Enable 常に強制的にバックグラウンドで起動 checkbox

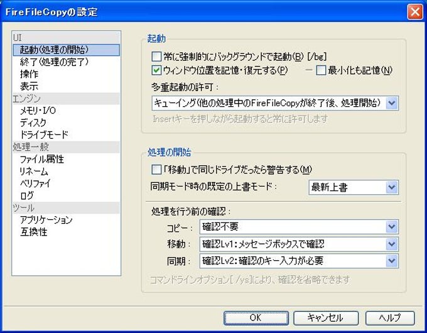point(156,57)
